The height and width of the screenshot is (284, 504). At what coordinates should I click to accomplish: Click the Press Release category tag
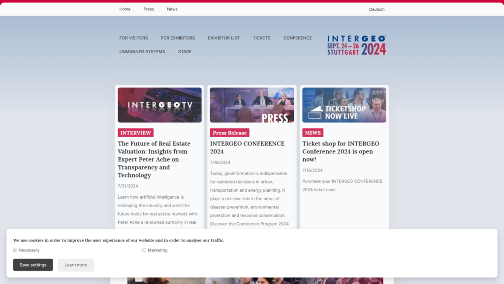(x=229, y=133)
